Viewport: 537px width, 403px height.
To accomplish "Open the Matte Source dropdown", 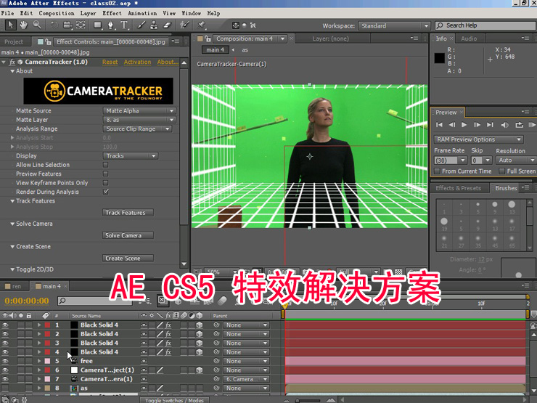I will click(x=139, y=111).
